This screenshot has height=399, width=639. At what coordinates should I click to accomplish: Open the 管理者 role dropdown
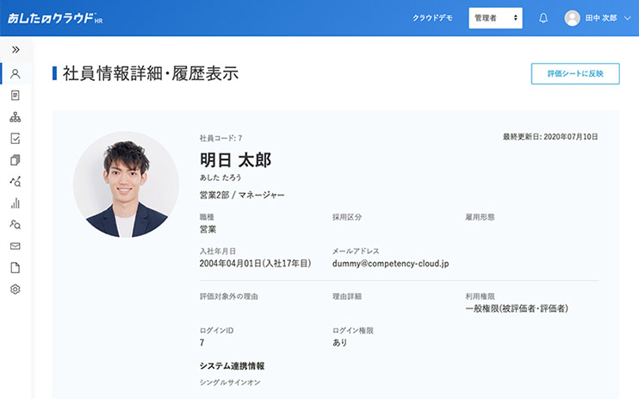(495, 18)
